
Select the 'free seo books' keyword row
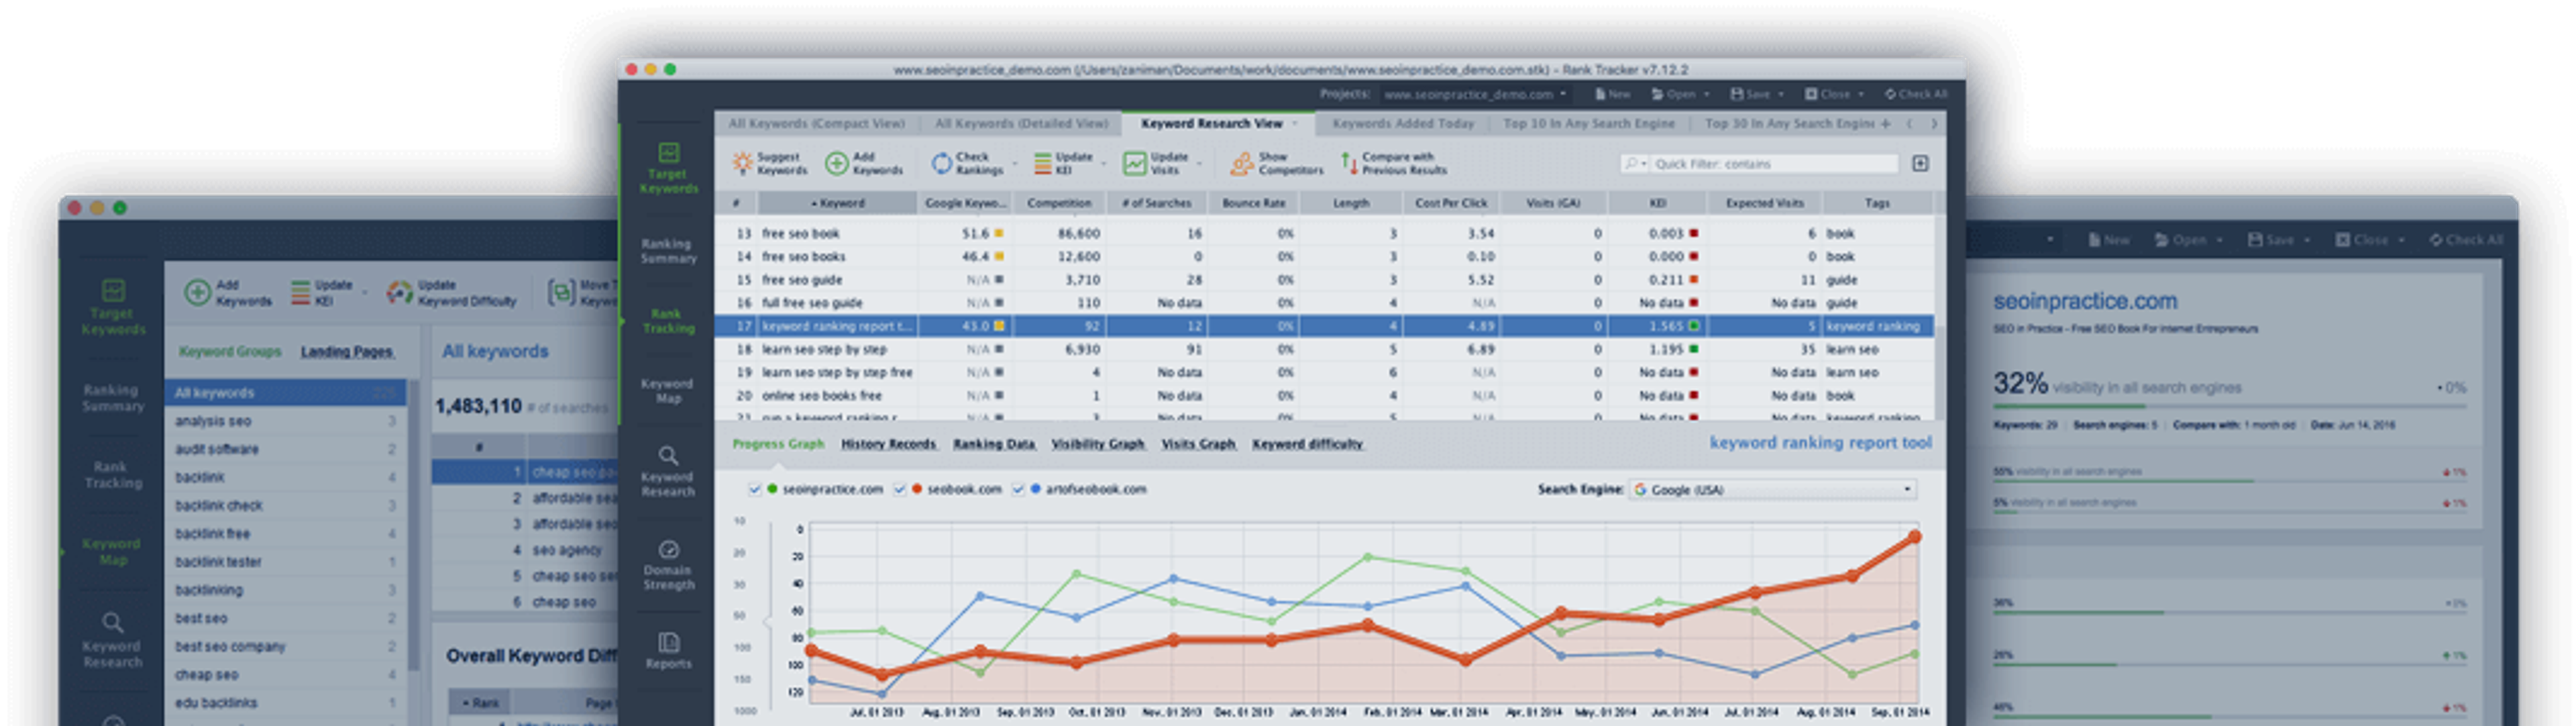tap(1325, 256)
